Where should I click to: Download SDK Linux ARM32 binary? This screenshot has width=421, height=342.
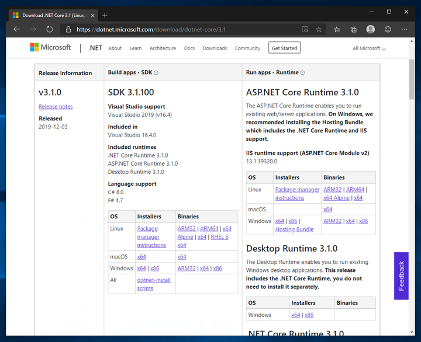pos(187,229)
